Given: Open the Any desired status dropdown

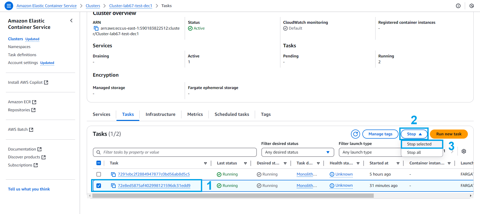Looking at the screenshot, I should click(298, 152).
